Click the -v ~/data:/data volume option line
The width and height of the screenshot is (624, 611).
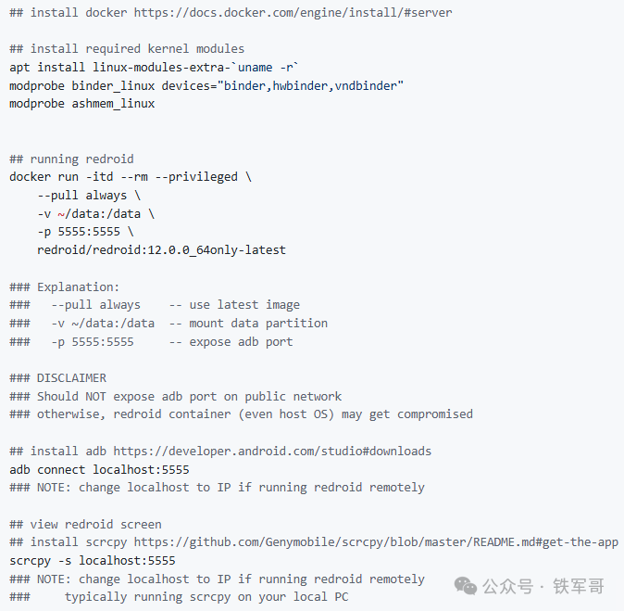[x=95, y=213]
